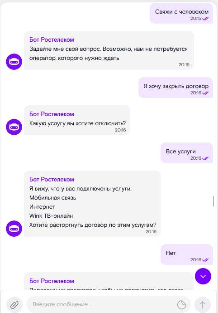
Task: Open the sticker picker icon in message field
Action: click(181, 305)
